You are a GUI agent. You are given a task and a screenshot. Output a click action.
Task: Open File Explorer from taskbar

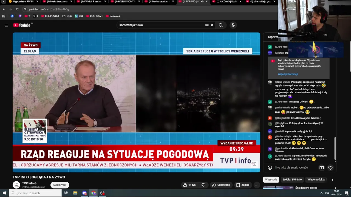pyautogui.click(x=75, y=193)
